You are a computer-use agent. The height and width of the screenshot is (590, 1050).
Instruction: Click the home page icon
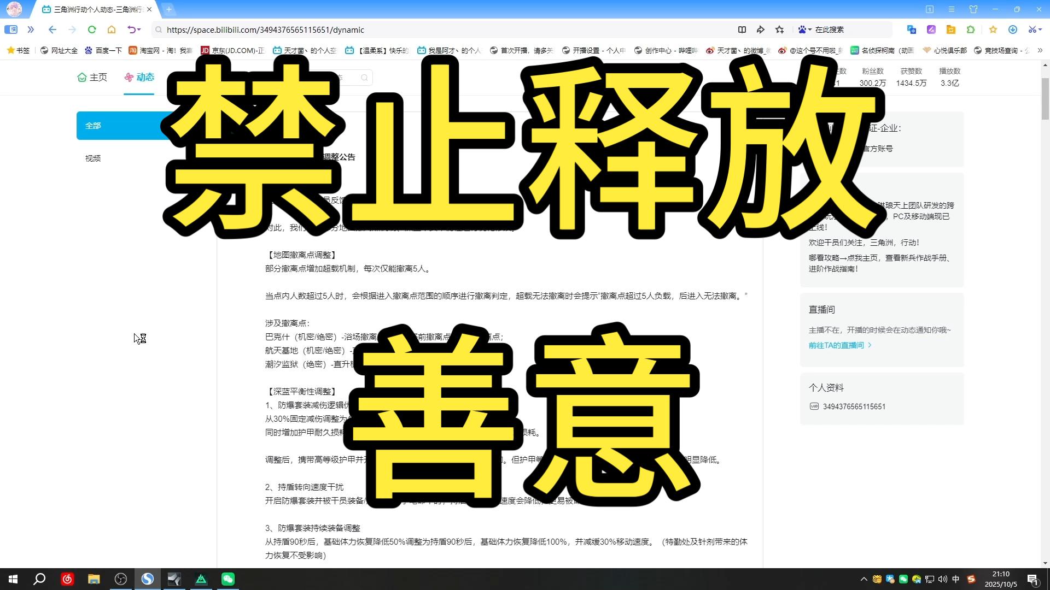112,29
